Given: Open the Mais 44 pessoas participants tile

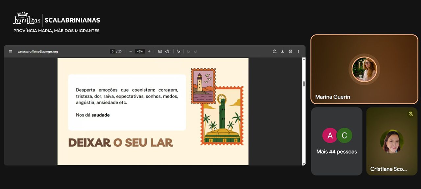Looking at the screenshot, I should point(336,141).
